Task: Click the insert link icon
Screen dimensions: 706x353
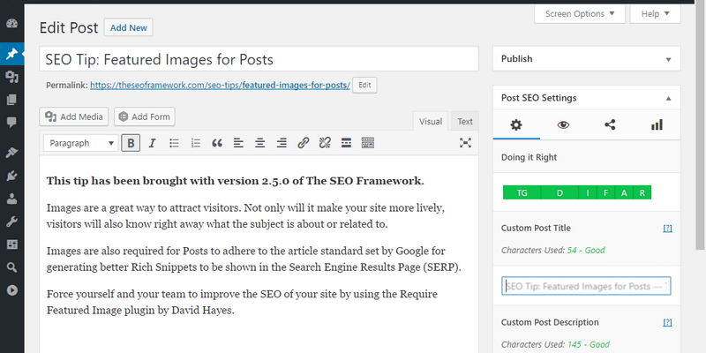Action: point(303,143)
